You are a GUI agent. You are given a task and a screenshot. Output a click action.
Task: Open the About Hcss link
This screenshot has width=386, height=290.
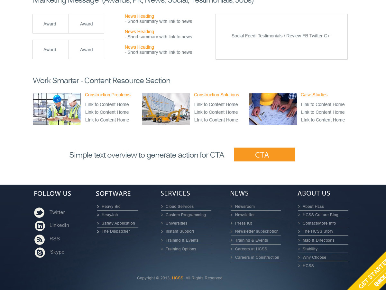(313, 207)
